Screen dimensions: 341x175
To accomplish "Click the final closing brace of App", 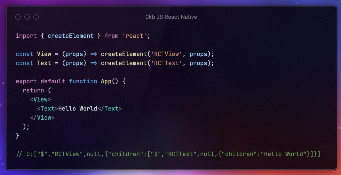I will point(17,136).
